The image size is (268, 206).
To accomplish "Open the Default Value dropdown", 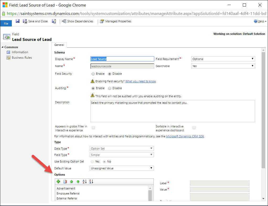I will [x=122, y=168].
